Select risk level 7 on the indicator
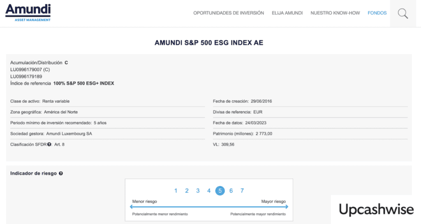421x224 pixels. click(x=242, y=191)
